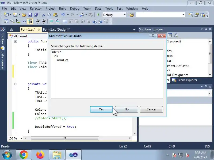Click the Undo arrow icon

click(x=63, y=15)
